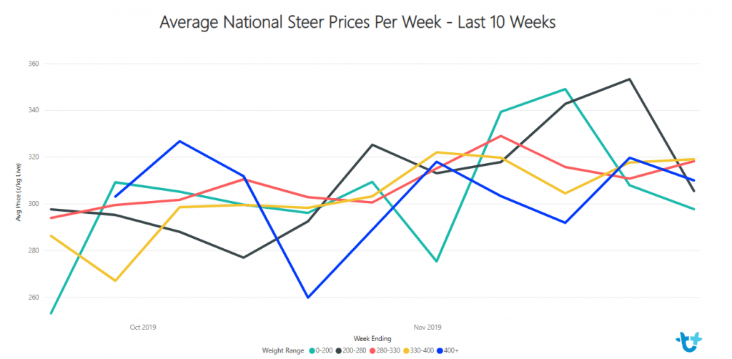Click the dark grey 200-280 line's highest peak

(x=630, y=79)
